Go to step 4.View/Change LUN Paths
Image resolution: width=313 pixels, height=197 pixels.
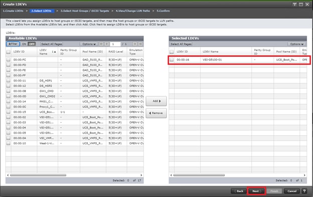pyautogui.click(x=133, y=11)
